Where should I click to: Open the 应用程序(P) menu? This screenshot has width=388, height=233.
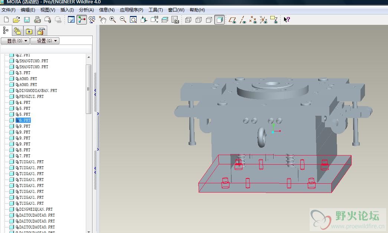(131, 10)
